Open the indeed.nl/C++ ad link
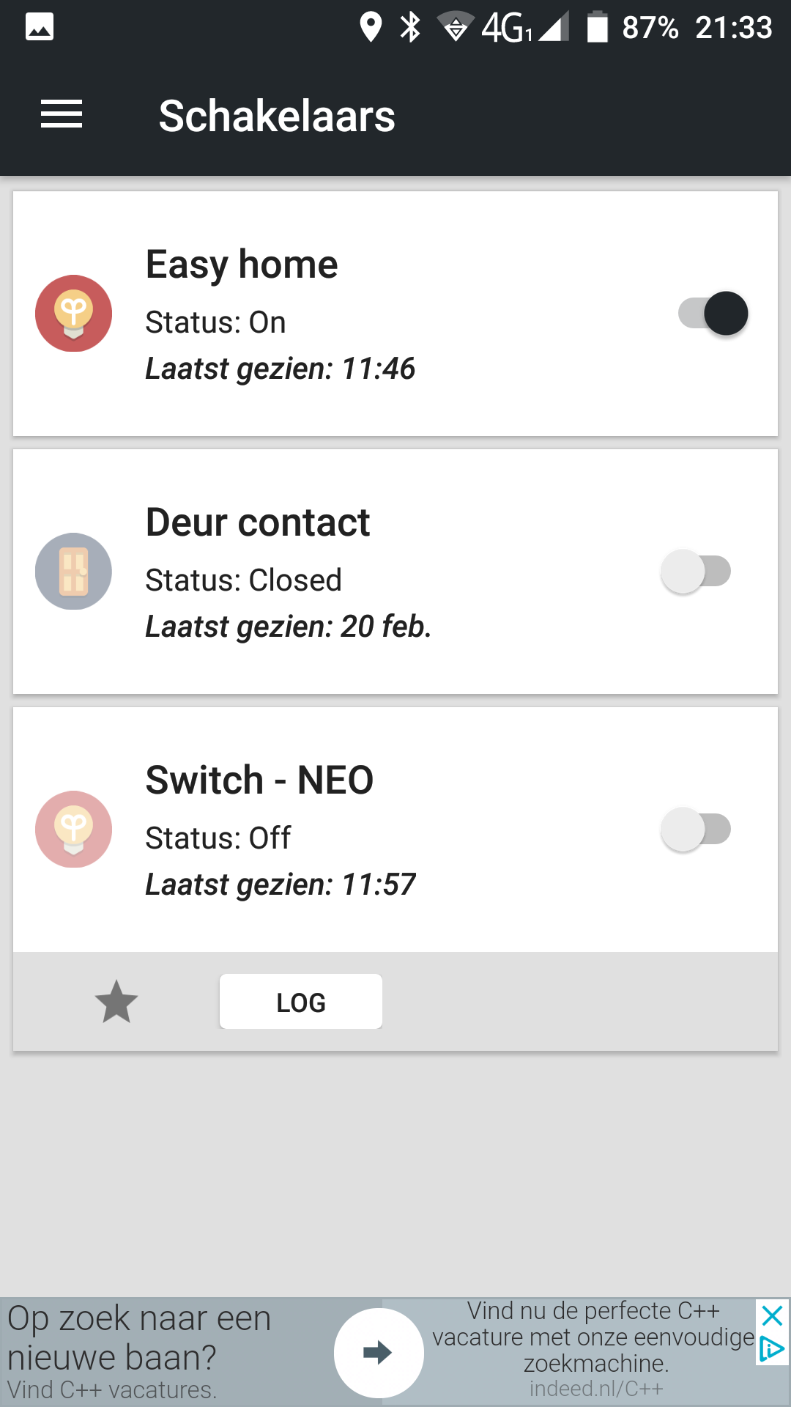Image resolution: width=791 pixels, height=1407 pixels. tap(596, 1389)
